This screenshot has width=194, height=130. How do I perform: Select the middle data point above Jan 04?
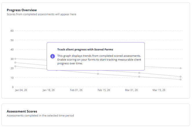click(15, 63)
